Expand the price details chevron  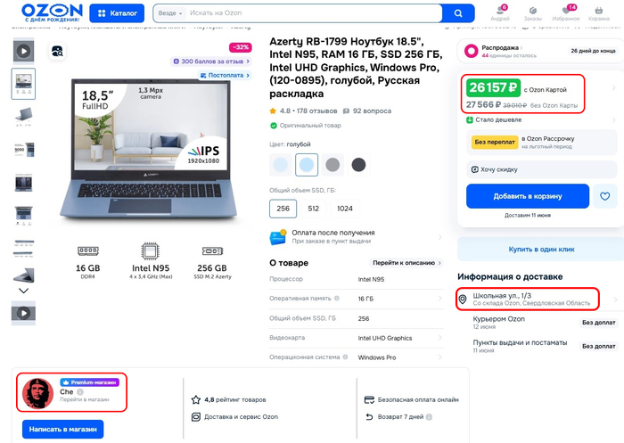pyautogui.click(x=614, y=88)
